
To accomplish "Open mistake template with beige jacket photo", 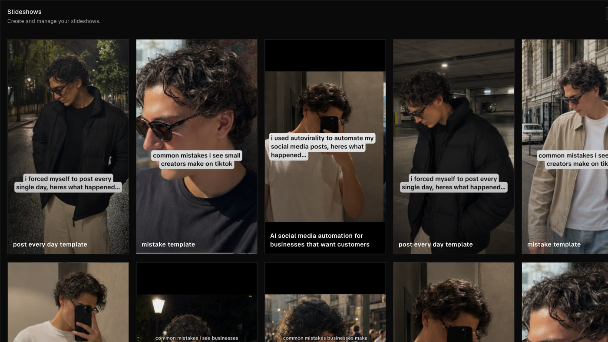I will click(x=565, y=147).
